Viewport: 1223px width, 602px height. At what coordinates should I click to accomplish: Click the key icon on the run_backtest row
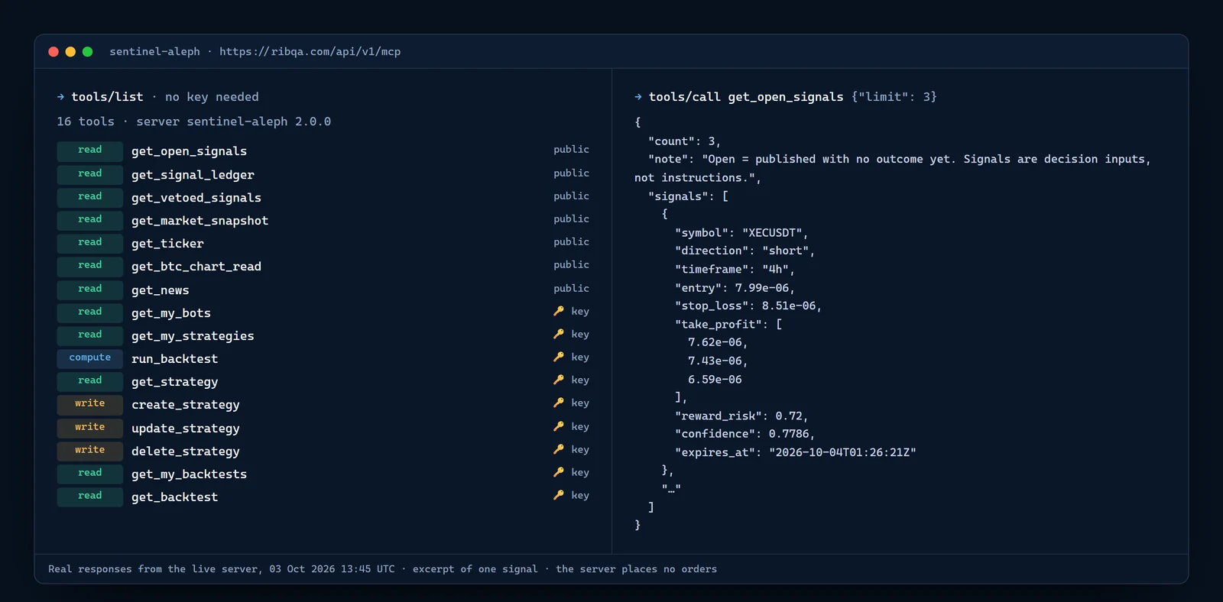[x=559, y=357]
